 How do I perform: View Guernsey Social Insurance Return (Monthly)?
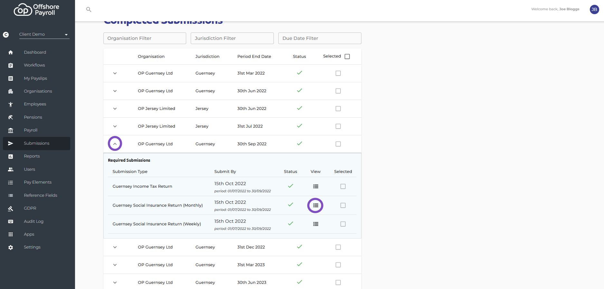[316, 205]
